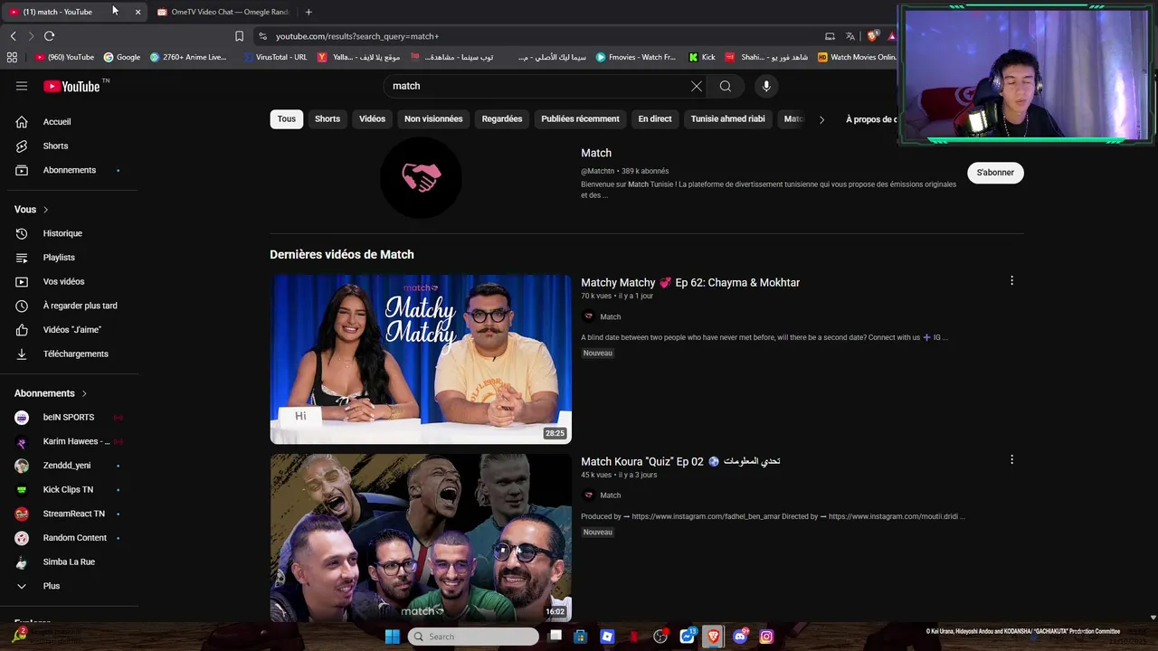Select the Vidéos filter chip
This screenshot has height=651, width=1158.
[372, 119]
